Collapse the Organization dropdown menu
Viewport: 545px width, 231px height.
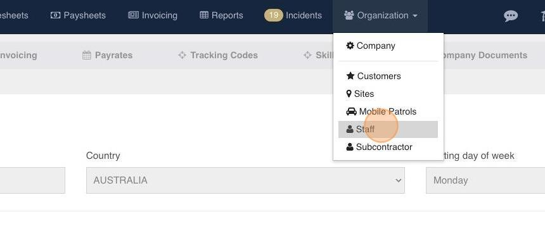click(380, 16)
